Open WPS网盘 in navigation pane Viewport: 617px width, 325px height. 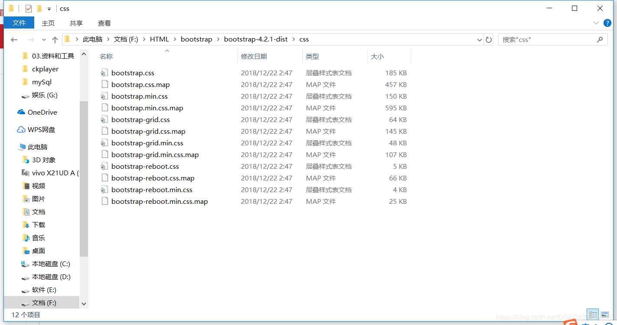pos(41,129)
